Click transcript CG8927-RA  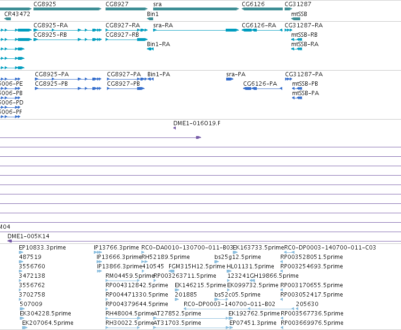point(123,25)
